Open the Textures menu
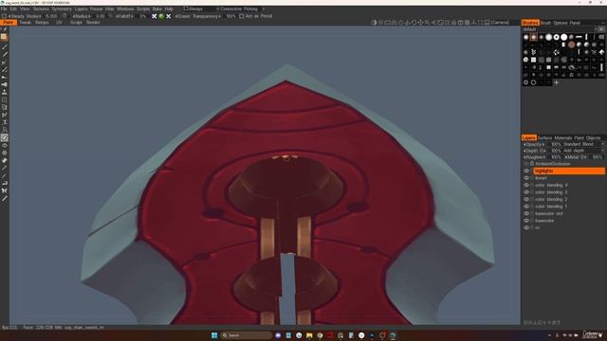This screenshot has width=607, height=341. click(x=41, y=9)
